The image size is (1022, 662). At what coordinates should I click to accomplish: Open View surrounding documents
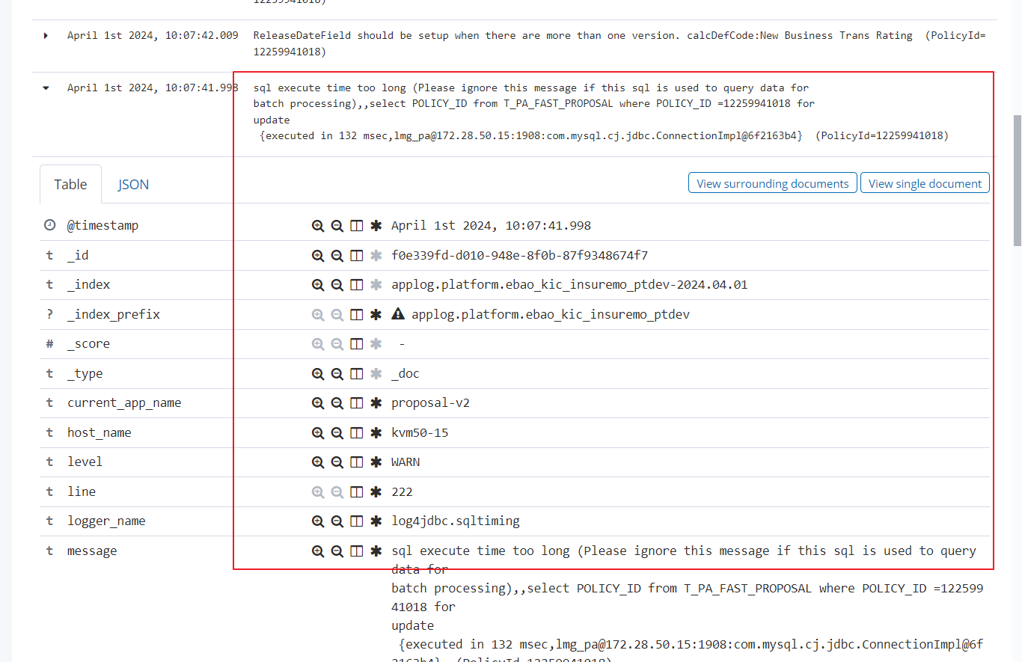coord(772,183)
